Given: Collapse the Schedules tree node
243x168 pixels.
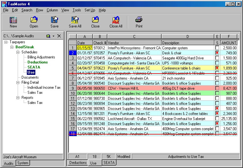Looking at the screenshot, I should (18, 52).
